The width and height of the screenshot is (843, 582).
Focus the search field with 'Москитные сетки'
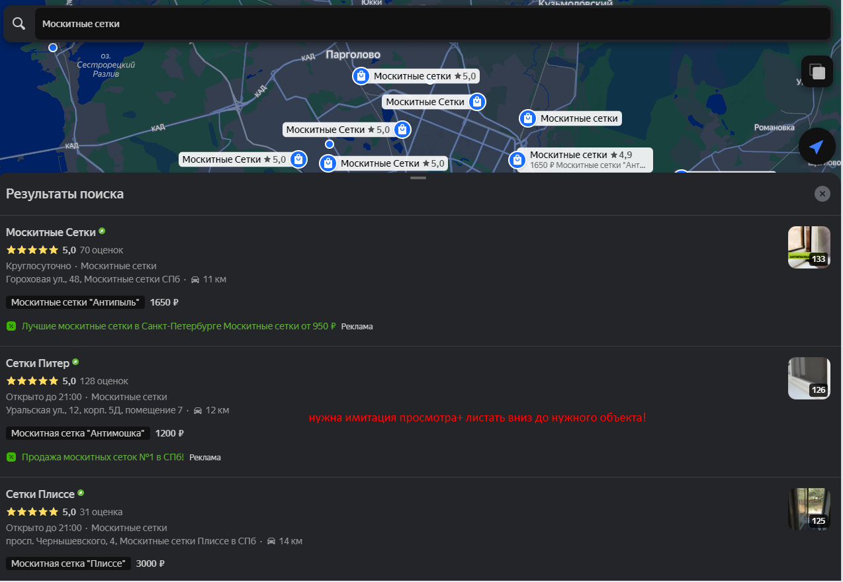(x=433, y=24)
